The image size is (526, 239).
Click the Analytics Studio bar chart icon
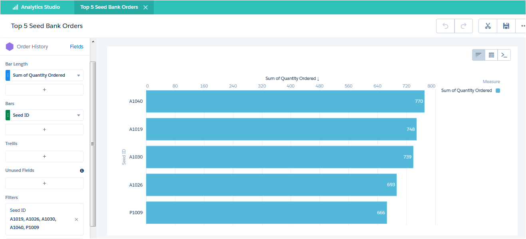coord(15,7)
